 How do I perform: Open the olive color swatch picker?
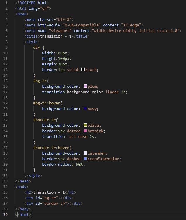point(85,125)
